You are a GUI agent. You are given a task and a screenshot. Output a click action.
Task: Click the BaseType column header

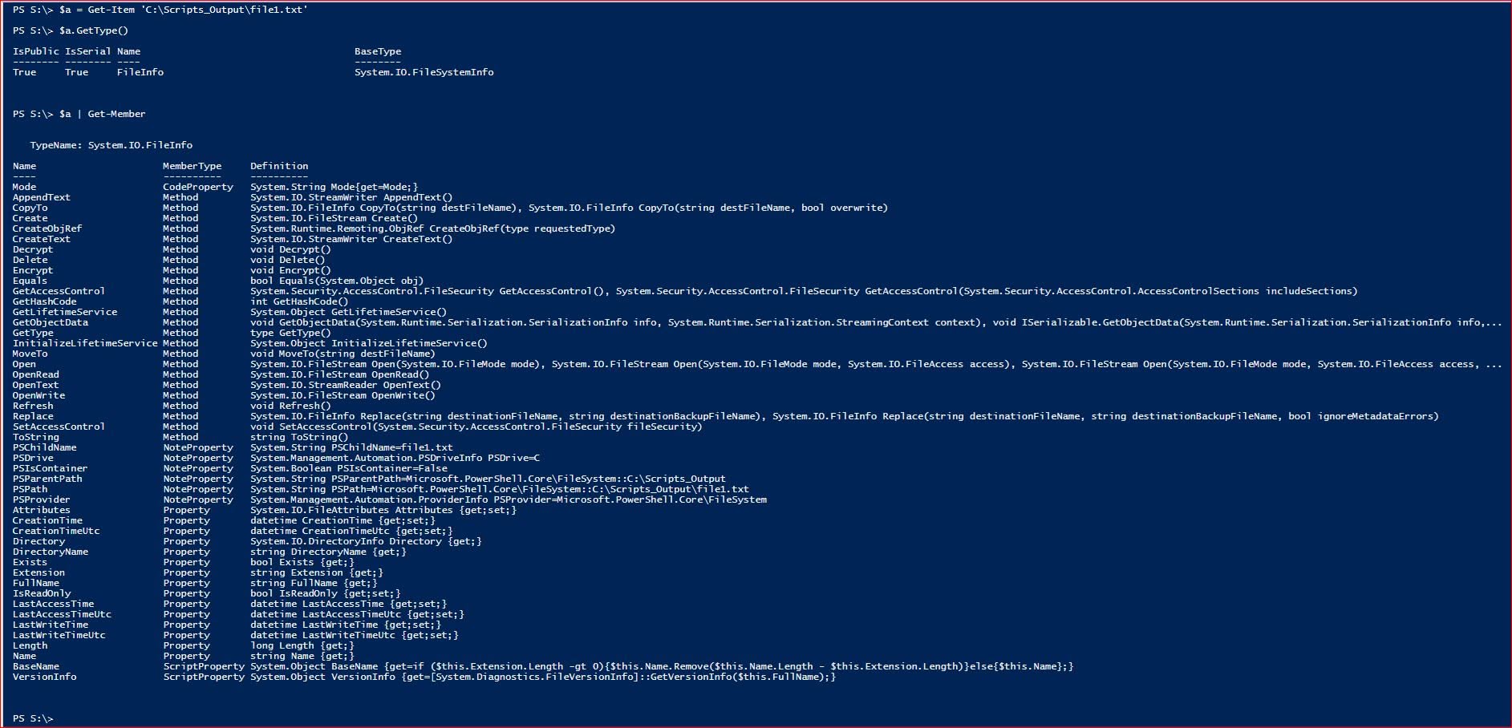click(378, 51)
